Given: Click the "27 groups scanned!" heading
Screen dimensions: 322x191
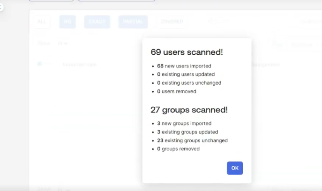Looking at the screenshot, I should [x=189, y=110].
